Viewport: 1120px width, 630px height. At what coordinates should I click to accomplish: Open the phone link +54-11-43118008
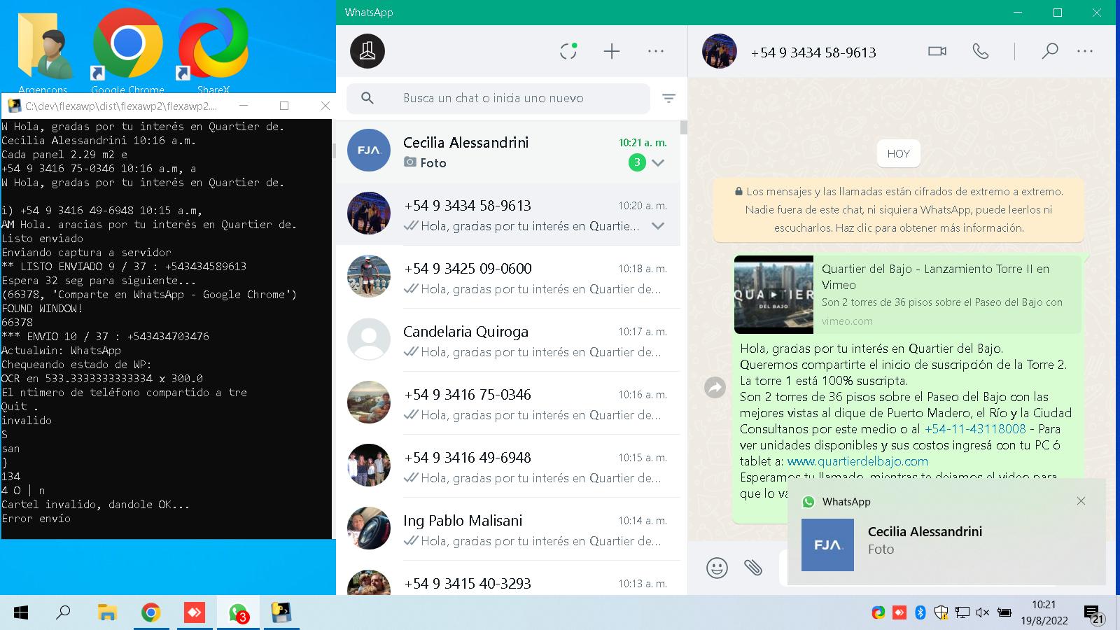pyautogui.click(x=975, y=429)
